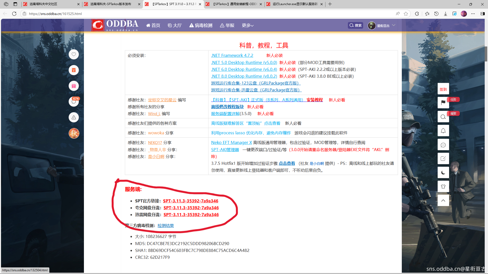The image size is (488, 274).
Task: Open user link NEKO17
Action: pos(155,142)
